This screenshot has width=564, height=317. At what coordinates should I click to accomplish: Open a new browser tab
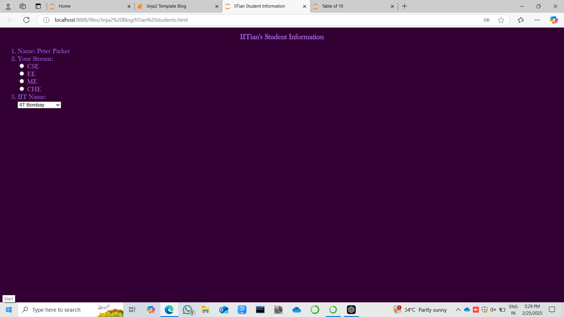coord(404,6)
